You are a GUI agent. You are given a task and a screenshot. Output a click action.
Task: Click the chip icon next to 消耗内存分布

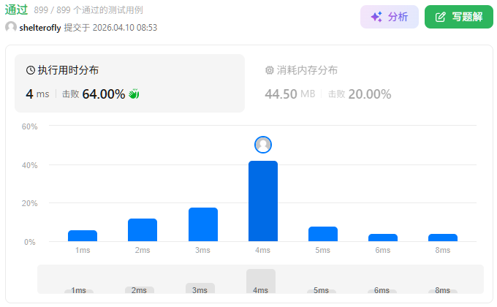[x=269, y=71]
